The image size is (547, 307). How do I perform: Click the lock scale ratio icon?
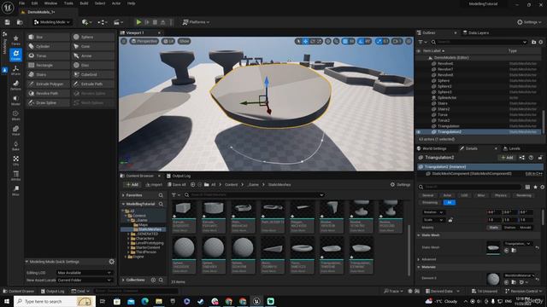450,220
